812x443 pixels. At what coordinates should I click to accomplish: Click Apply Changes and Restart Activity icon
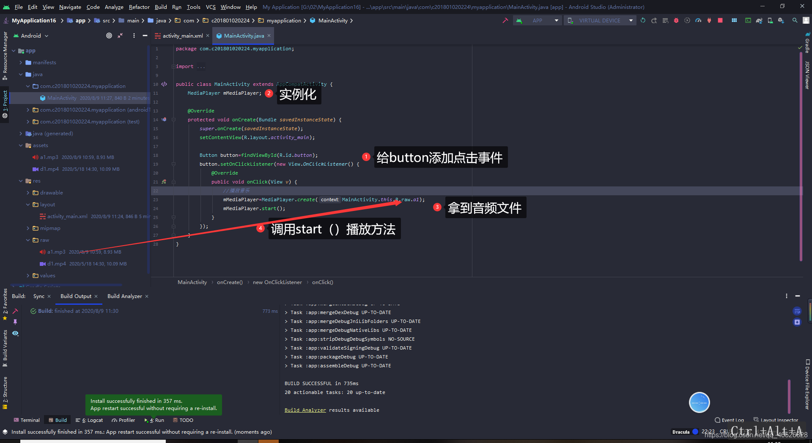[x=654, y=20]
